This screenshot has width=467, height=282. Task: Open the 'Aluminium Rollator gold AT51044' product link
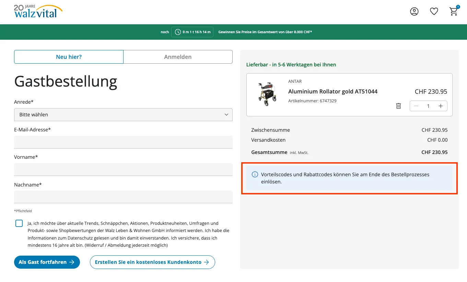pos(333,91)
